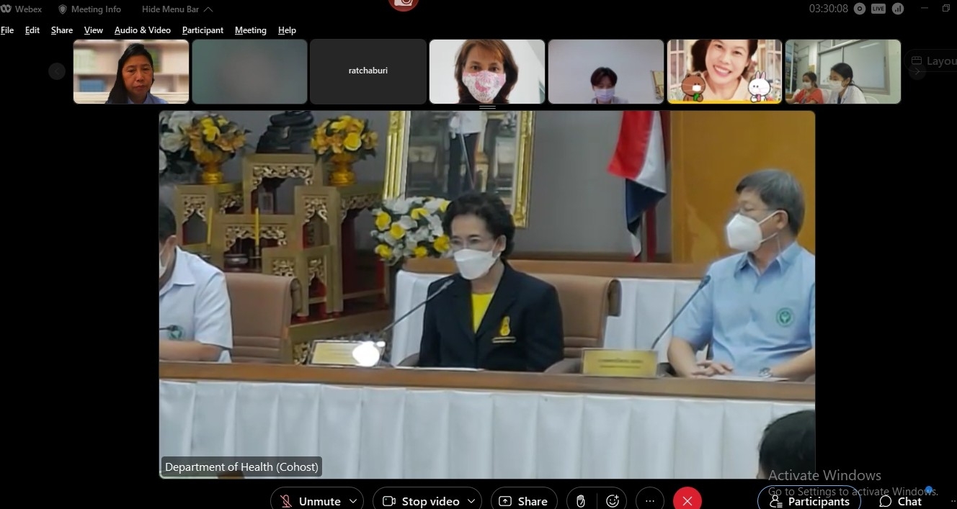Screen dimensions: 957x509
Task: Open the Audio & Video menu
Action: click(x=143, y=30)
